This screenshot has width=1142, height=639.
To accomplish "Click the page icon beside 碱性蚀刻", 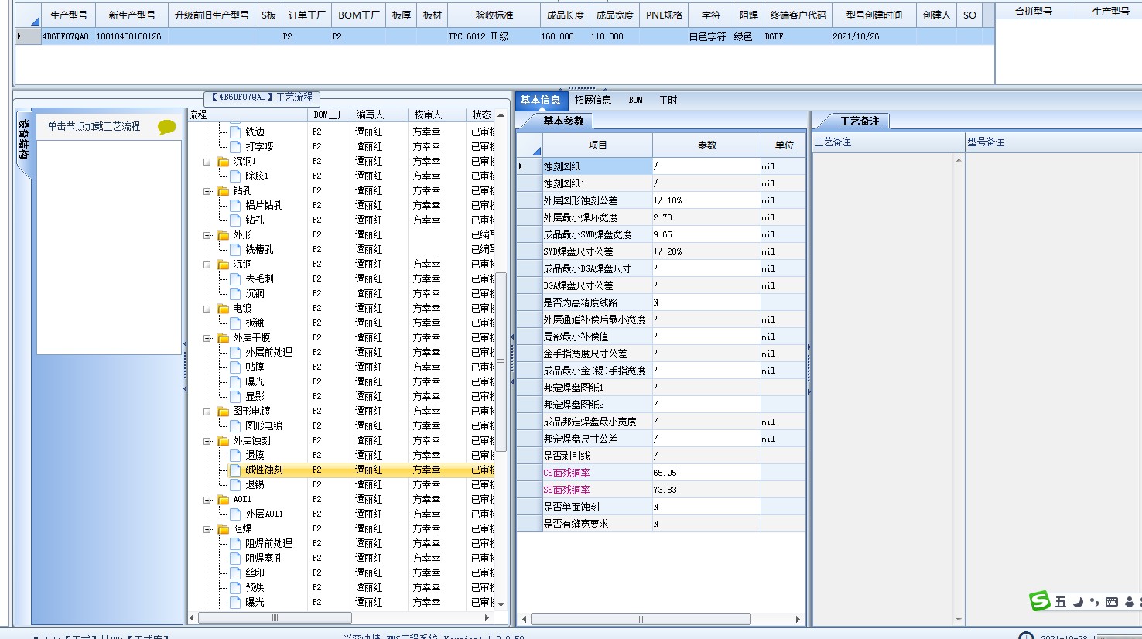I will click(235, 470).
